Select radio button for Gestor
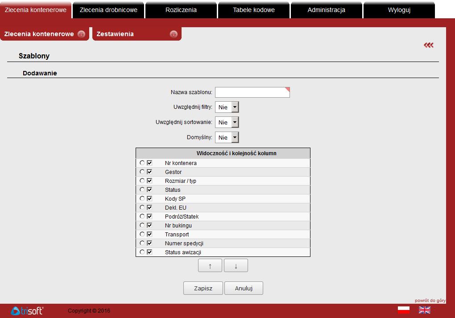 click(142, 172)
